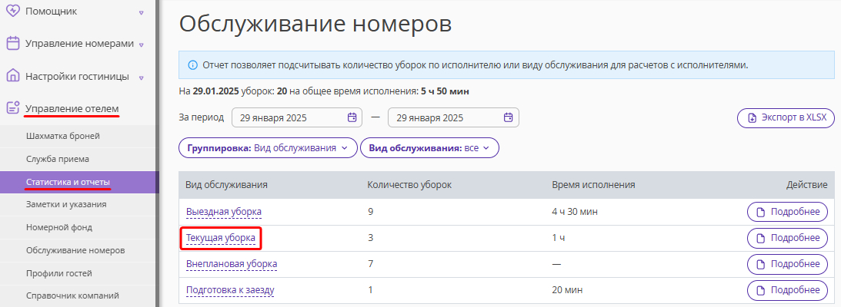Click the count 7 in Внеплановая уборка row
The image size is (841, 307).
pyautogui.click(x=370, y=264)
